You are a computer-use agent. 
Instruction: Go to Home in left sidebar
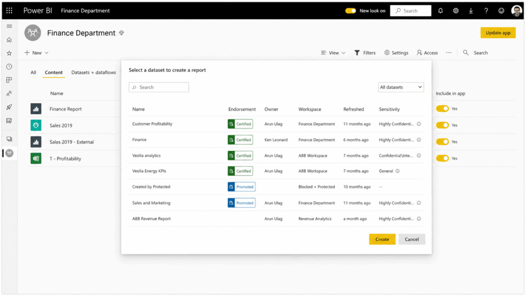click(x=9, y=40)
